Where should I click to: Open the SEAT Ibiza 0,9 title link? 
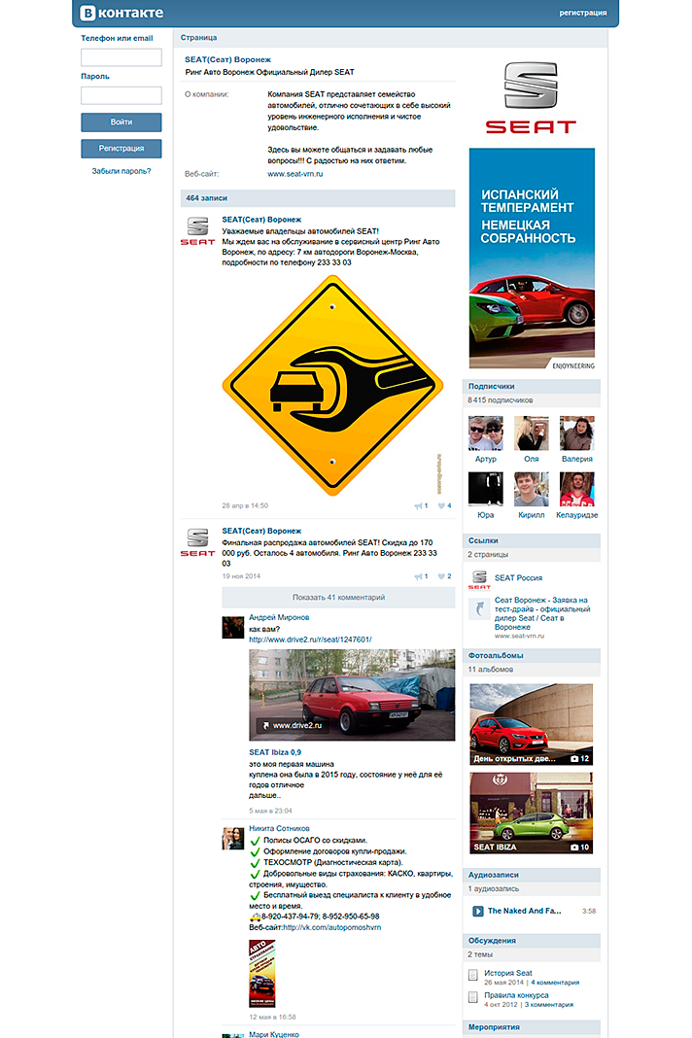(x=275, y=752)
